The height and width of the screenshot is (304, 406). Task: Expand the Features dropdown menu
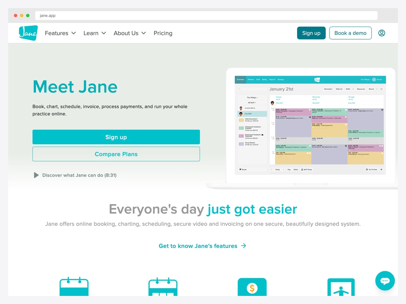pyautogui.click(x=60, y=33)
